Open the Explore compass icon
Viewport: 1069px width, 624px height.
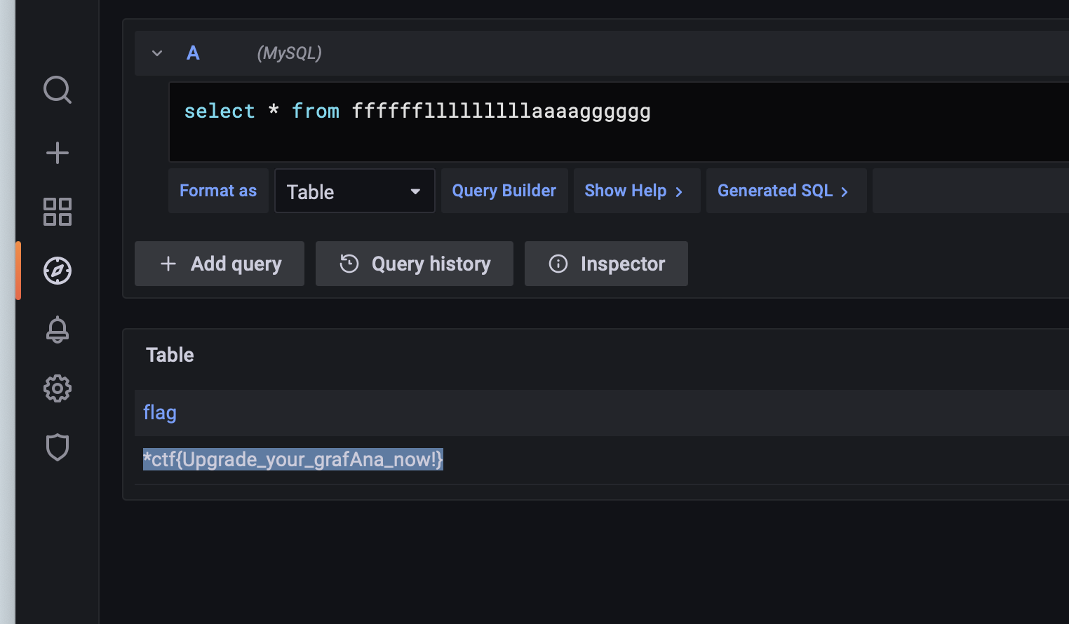tap(58, 270)
